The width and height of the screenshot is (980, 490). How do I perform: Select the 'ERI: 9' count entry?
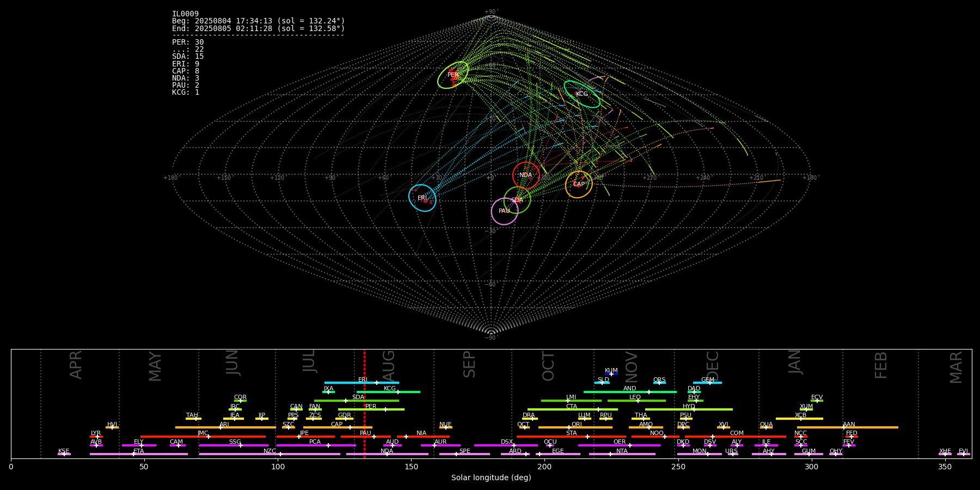point(186,64)
